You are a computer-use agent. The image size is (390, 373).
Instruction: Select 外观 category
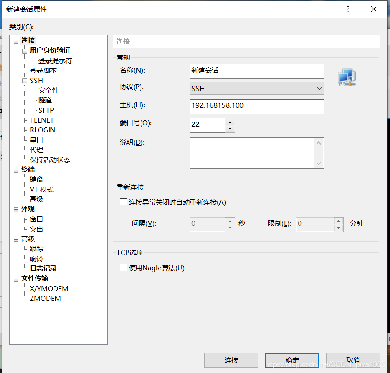[x=28, y=209]
